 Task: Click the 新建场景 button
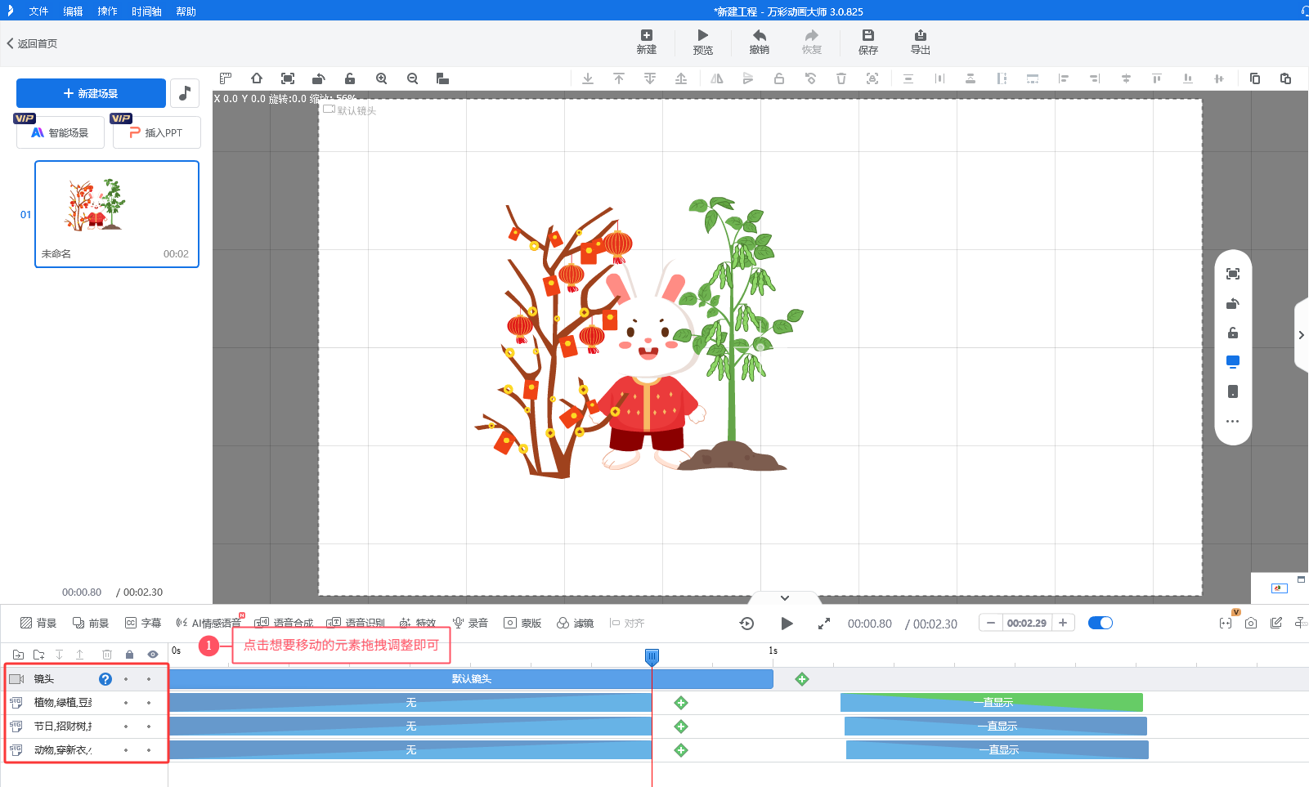tap(91, 93)
